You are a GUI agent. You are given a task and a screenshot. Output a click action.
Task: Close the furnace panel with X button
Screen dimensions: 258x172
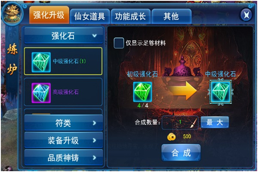(246, 15)
